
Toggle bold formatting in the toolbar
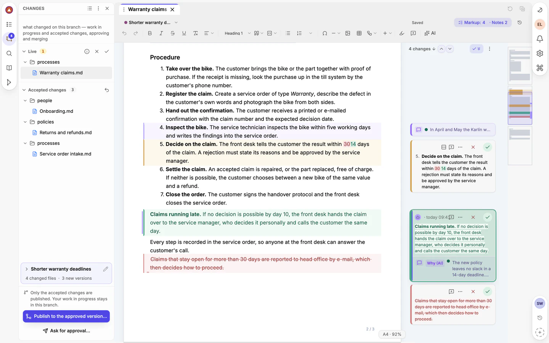coord(150,33)
